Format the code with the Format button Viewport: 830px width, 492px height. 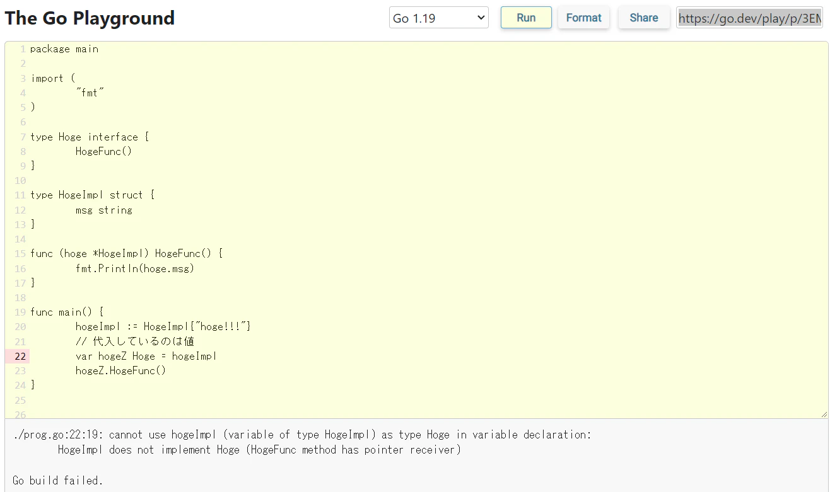pyautogui.click(x=583, y=18)
